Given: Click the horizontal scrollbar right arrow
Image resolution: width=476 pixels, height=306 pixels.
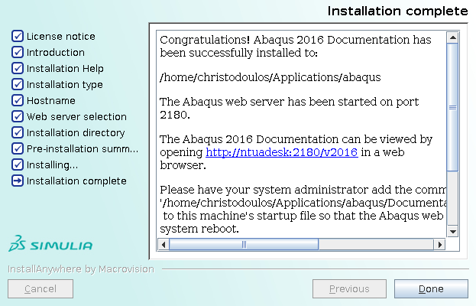Looking at the screenshot, I should tap(439, 245).
